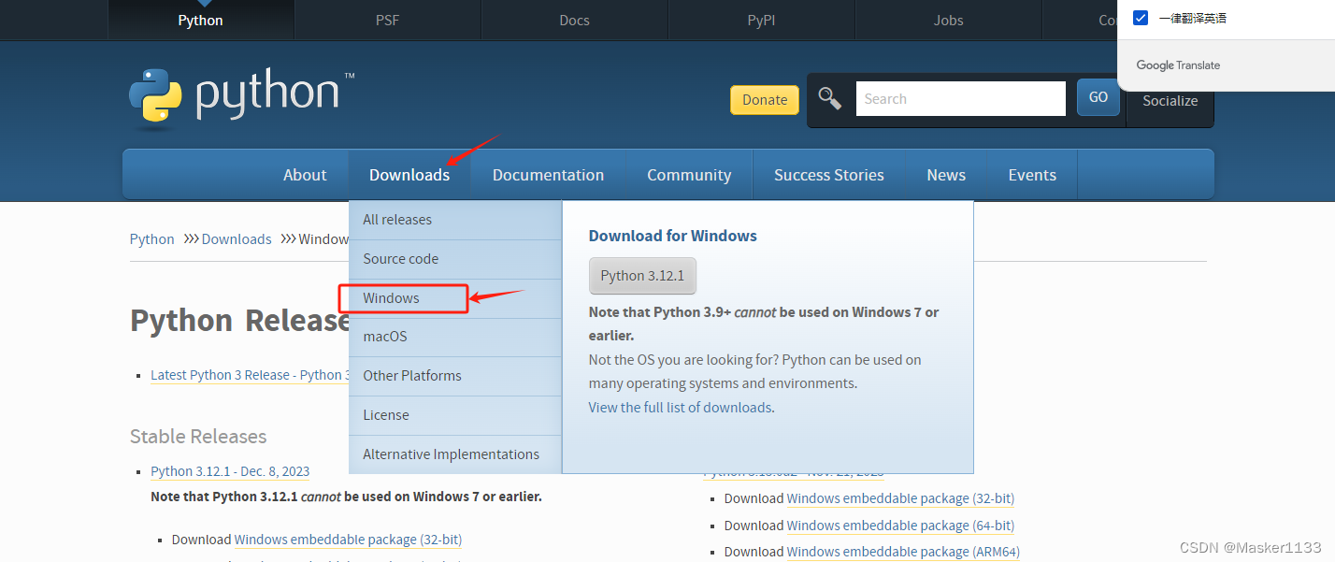Select Other Platforms in the dropdown

455,376
